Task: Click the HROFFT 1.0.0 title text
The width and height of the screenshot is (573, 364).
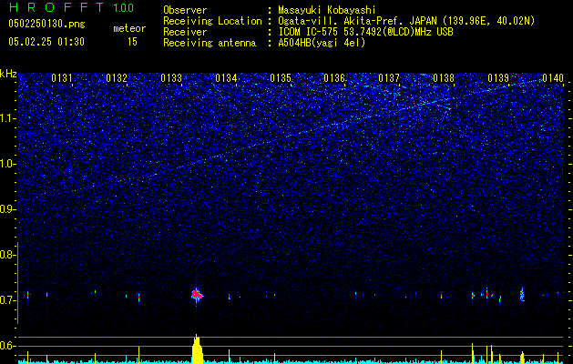Action: click(71, 7)
